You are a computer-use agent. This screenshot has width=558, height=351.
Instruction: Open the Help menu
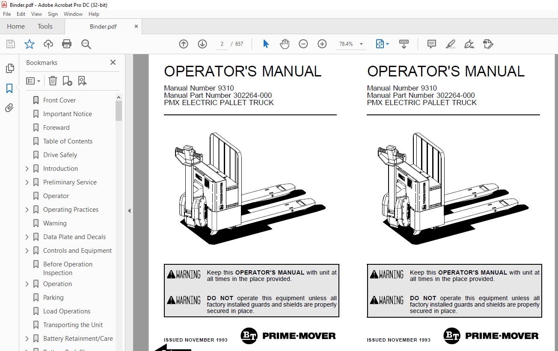pos(94,14)
